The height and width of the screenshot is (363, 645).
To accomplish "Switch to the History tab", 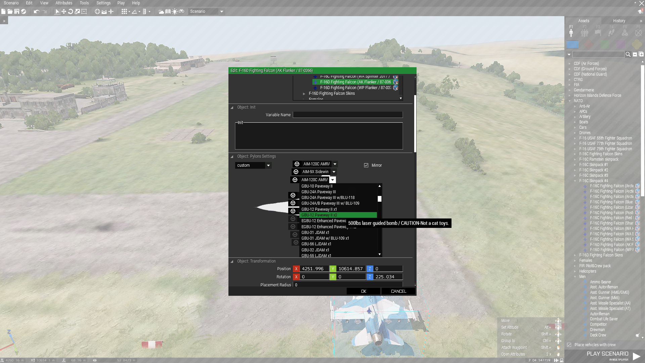I will (x=619, y=21).
